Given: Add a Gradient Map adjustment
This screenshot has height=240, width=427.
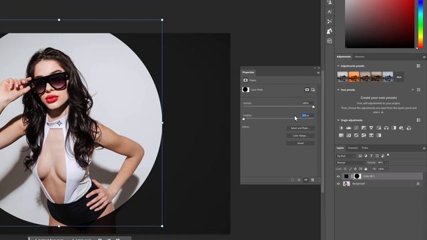Looking at the screenshot, I should (x=379, y=135).
